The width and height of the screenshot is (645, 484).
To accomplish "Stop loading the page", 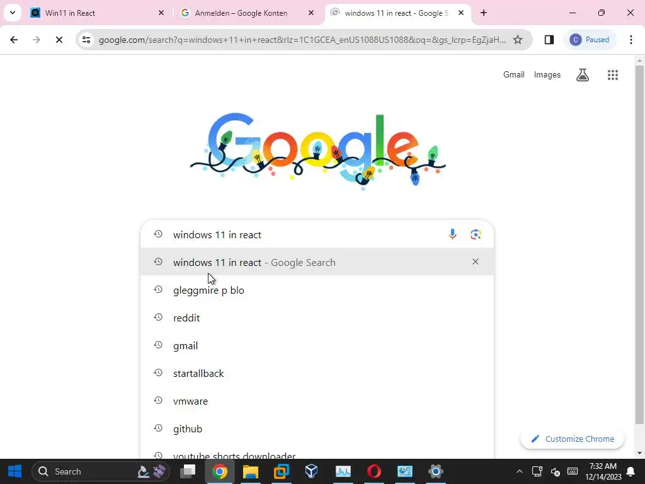I will click(x=59, y=40).
